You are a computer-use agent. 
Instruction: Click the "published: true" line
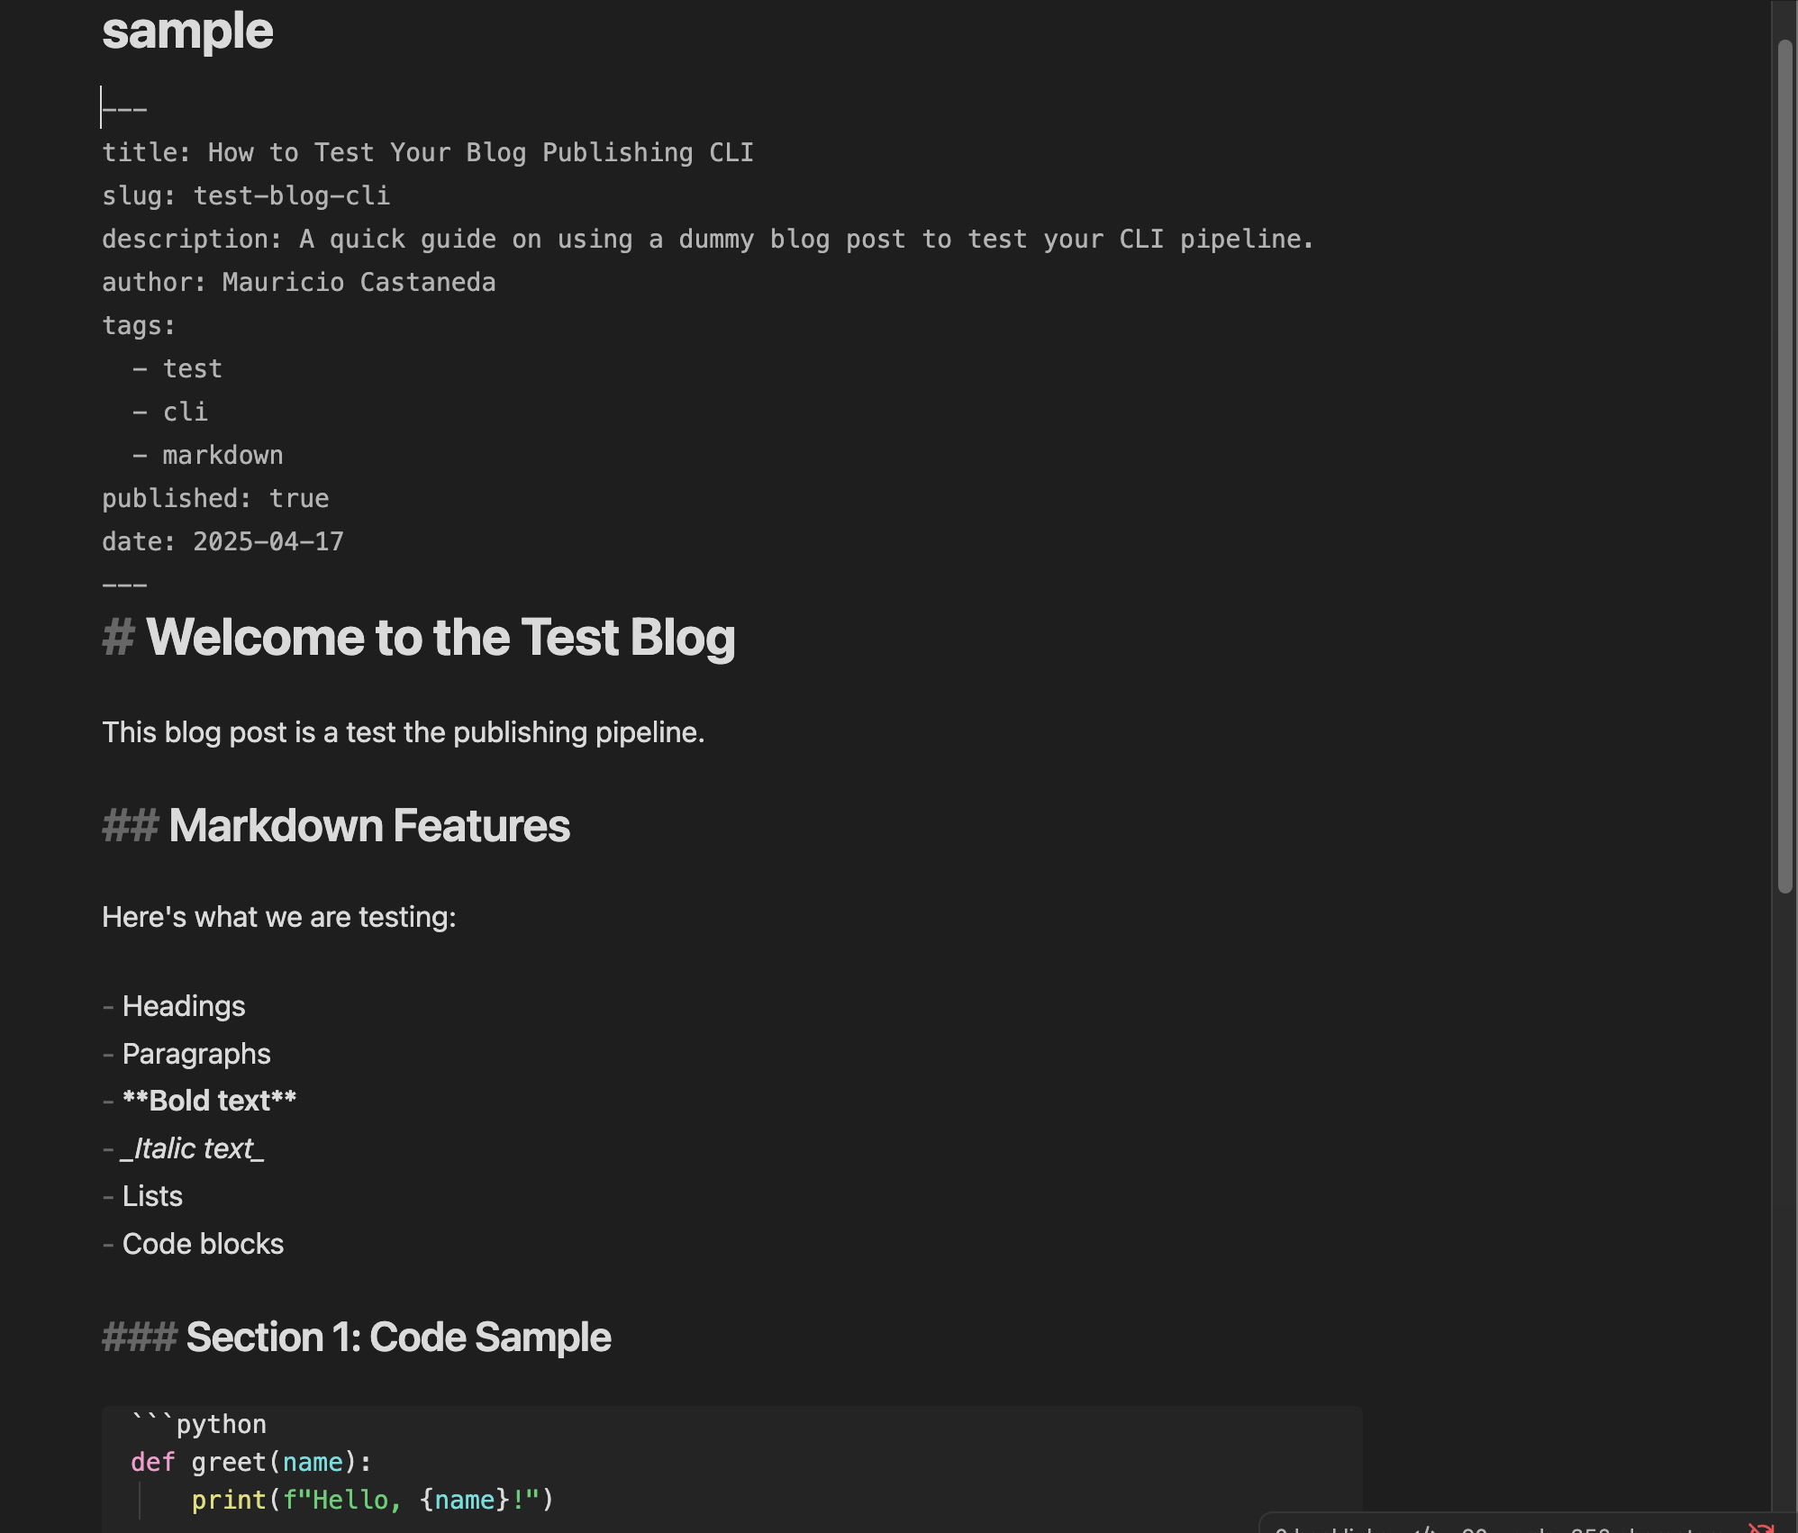pyautogui.click(x=215, y=499)
